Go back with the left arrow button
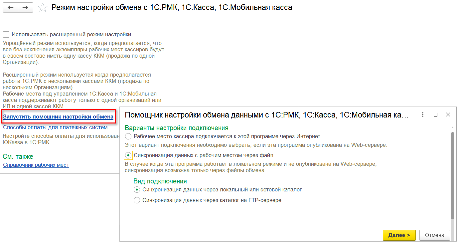The width and height of the screenshot is (457, 242). 10,8
